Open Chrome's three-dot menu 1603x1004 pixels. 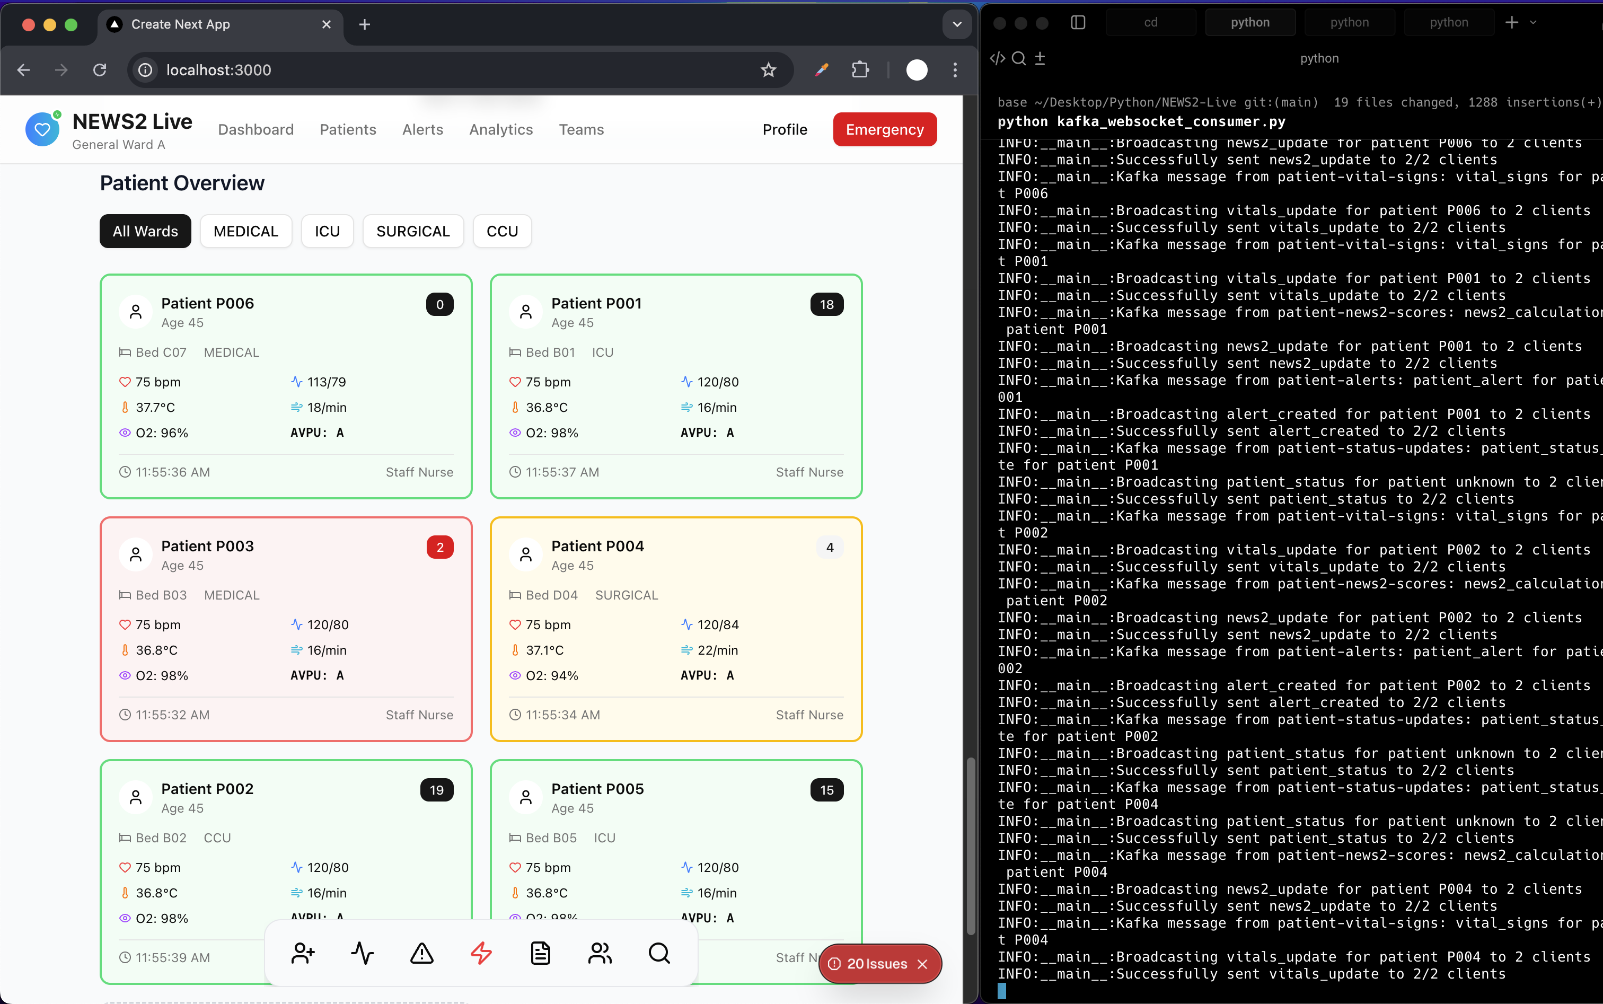pos(955,70)
